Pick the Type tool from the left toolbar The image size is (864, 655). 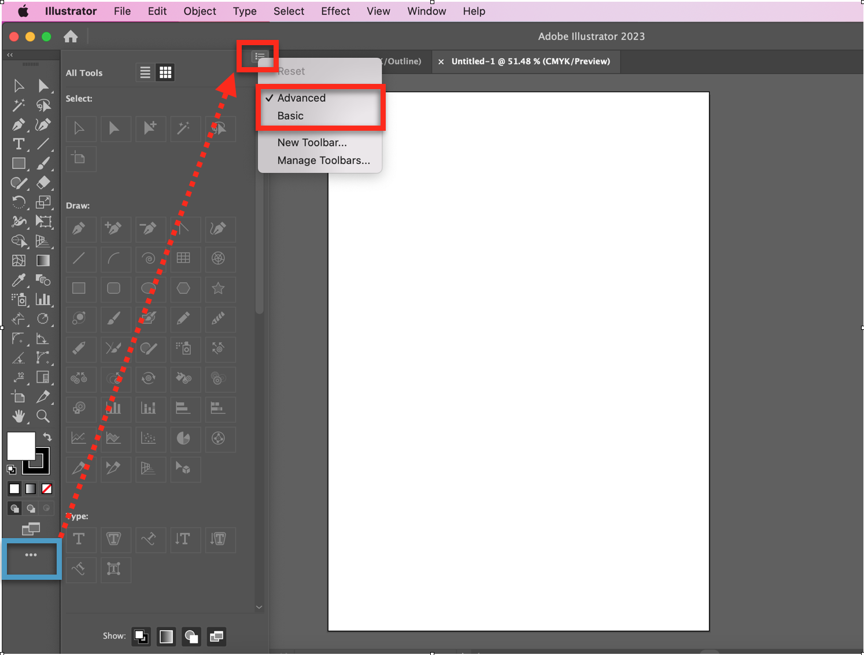click(x=19, y=144)
